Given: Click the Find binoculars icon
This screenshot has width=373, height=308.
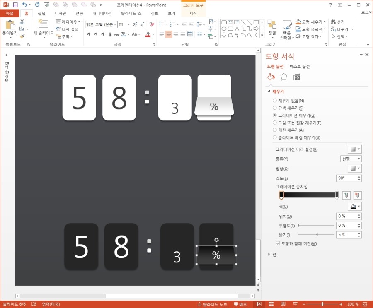Looking at the screenshot, I should pyautogui.click(x=333, y=22).
